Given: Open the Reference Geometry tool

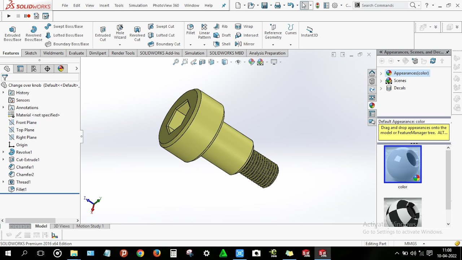Looking at the screenshot, I should point(273,32).
